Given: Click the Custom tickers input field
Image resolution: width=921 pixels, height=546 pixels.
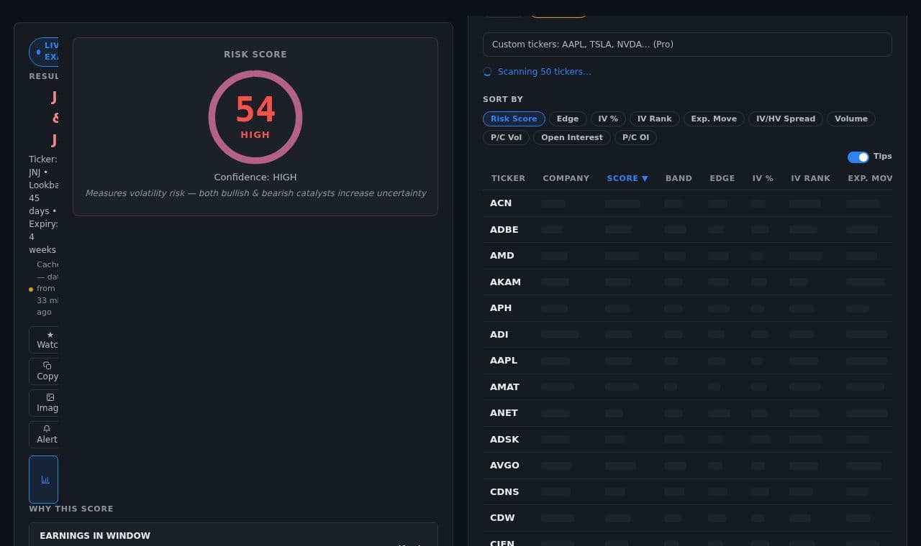Looking at the screenshot, I should pyautogui.click(x=687, y=45).
